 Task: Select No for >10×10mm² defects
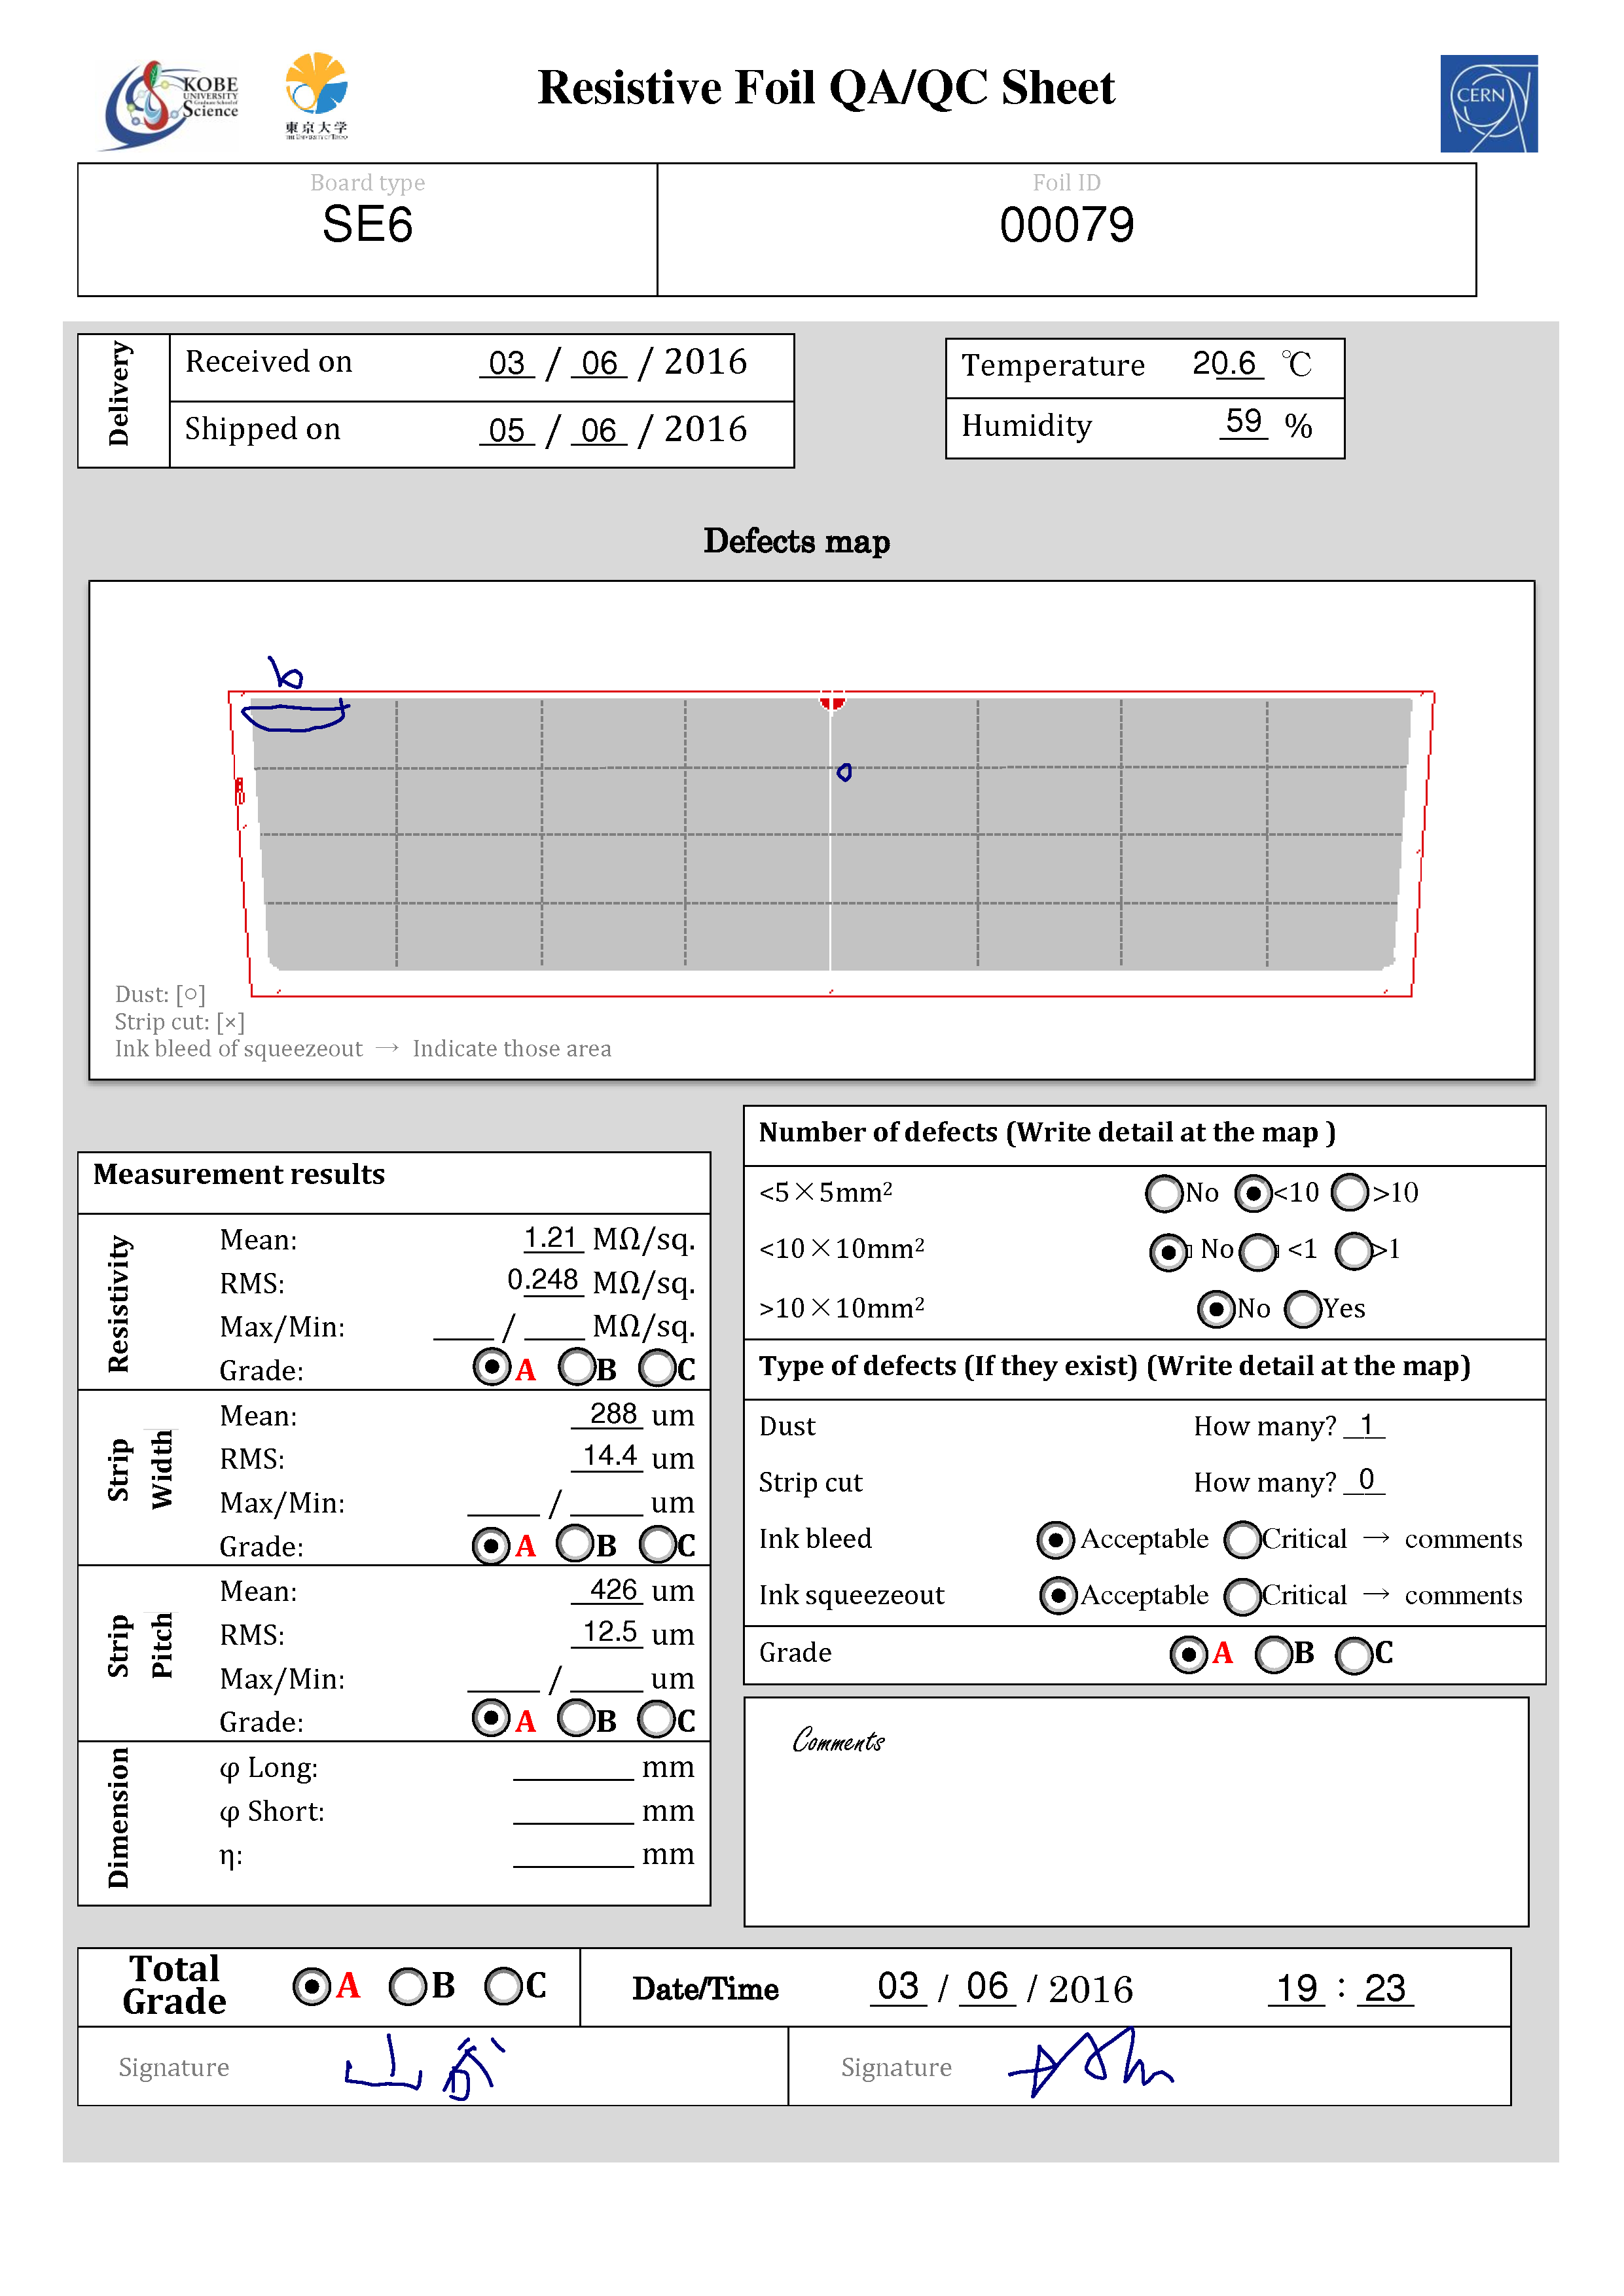1216,1308
